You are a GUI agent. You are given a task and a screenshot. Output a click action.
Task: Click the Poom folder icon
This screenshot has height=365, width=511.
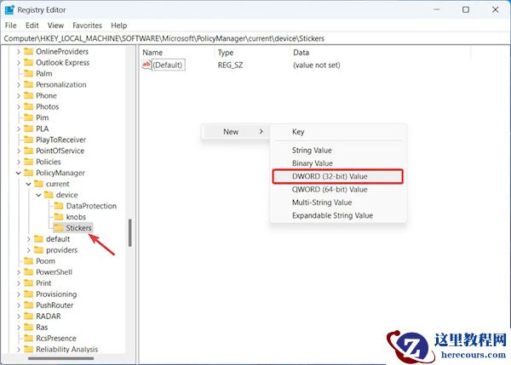pyautogui.click(x=29, y=261)
